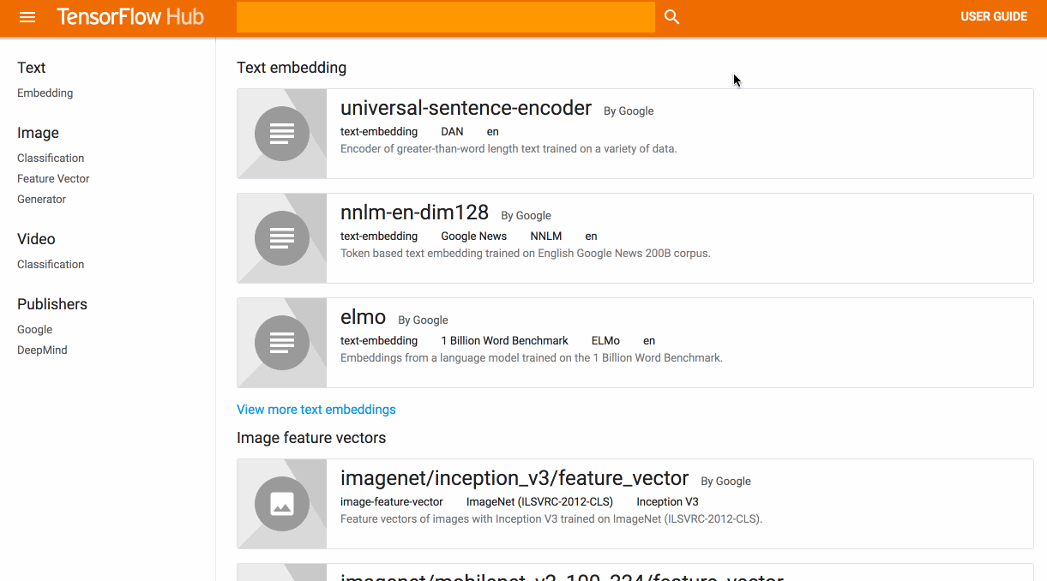
Task: Click the Image feature vectors section heading
Action: (x=311, y=438)
